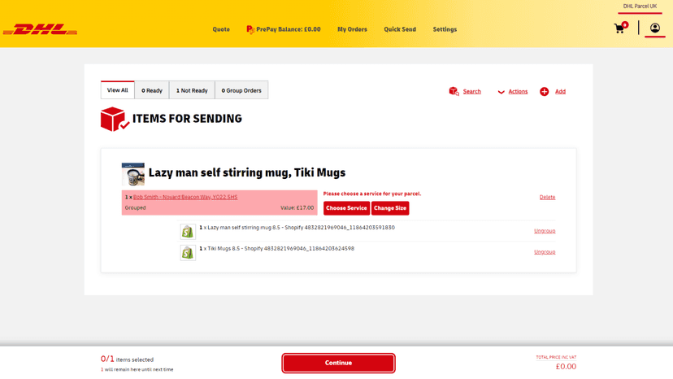Viewport: 673px width, 379px height.
Task: Switch to the View All tab
Action: [x=118, y=90]
